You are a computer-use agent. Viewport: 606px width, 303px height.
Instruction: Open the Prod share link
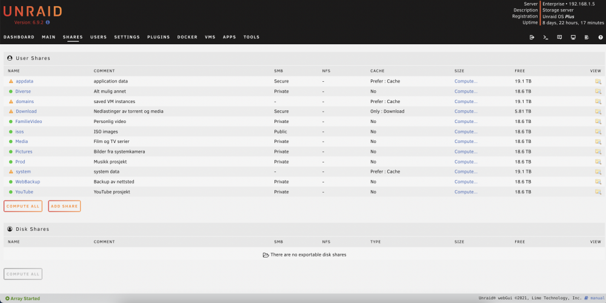20,162
